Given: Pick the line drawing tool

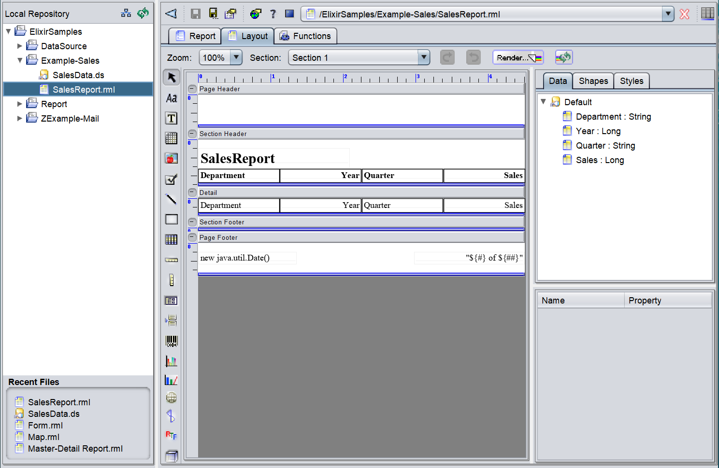Looking at the screenshot, I should tap(172, 199).
